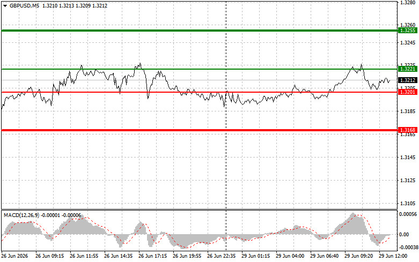
Task: Click the thin red line at 1.3201
Action: click(x=200, y=92)
